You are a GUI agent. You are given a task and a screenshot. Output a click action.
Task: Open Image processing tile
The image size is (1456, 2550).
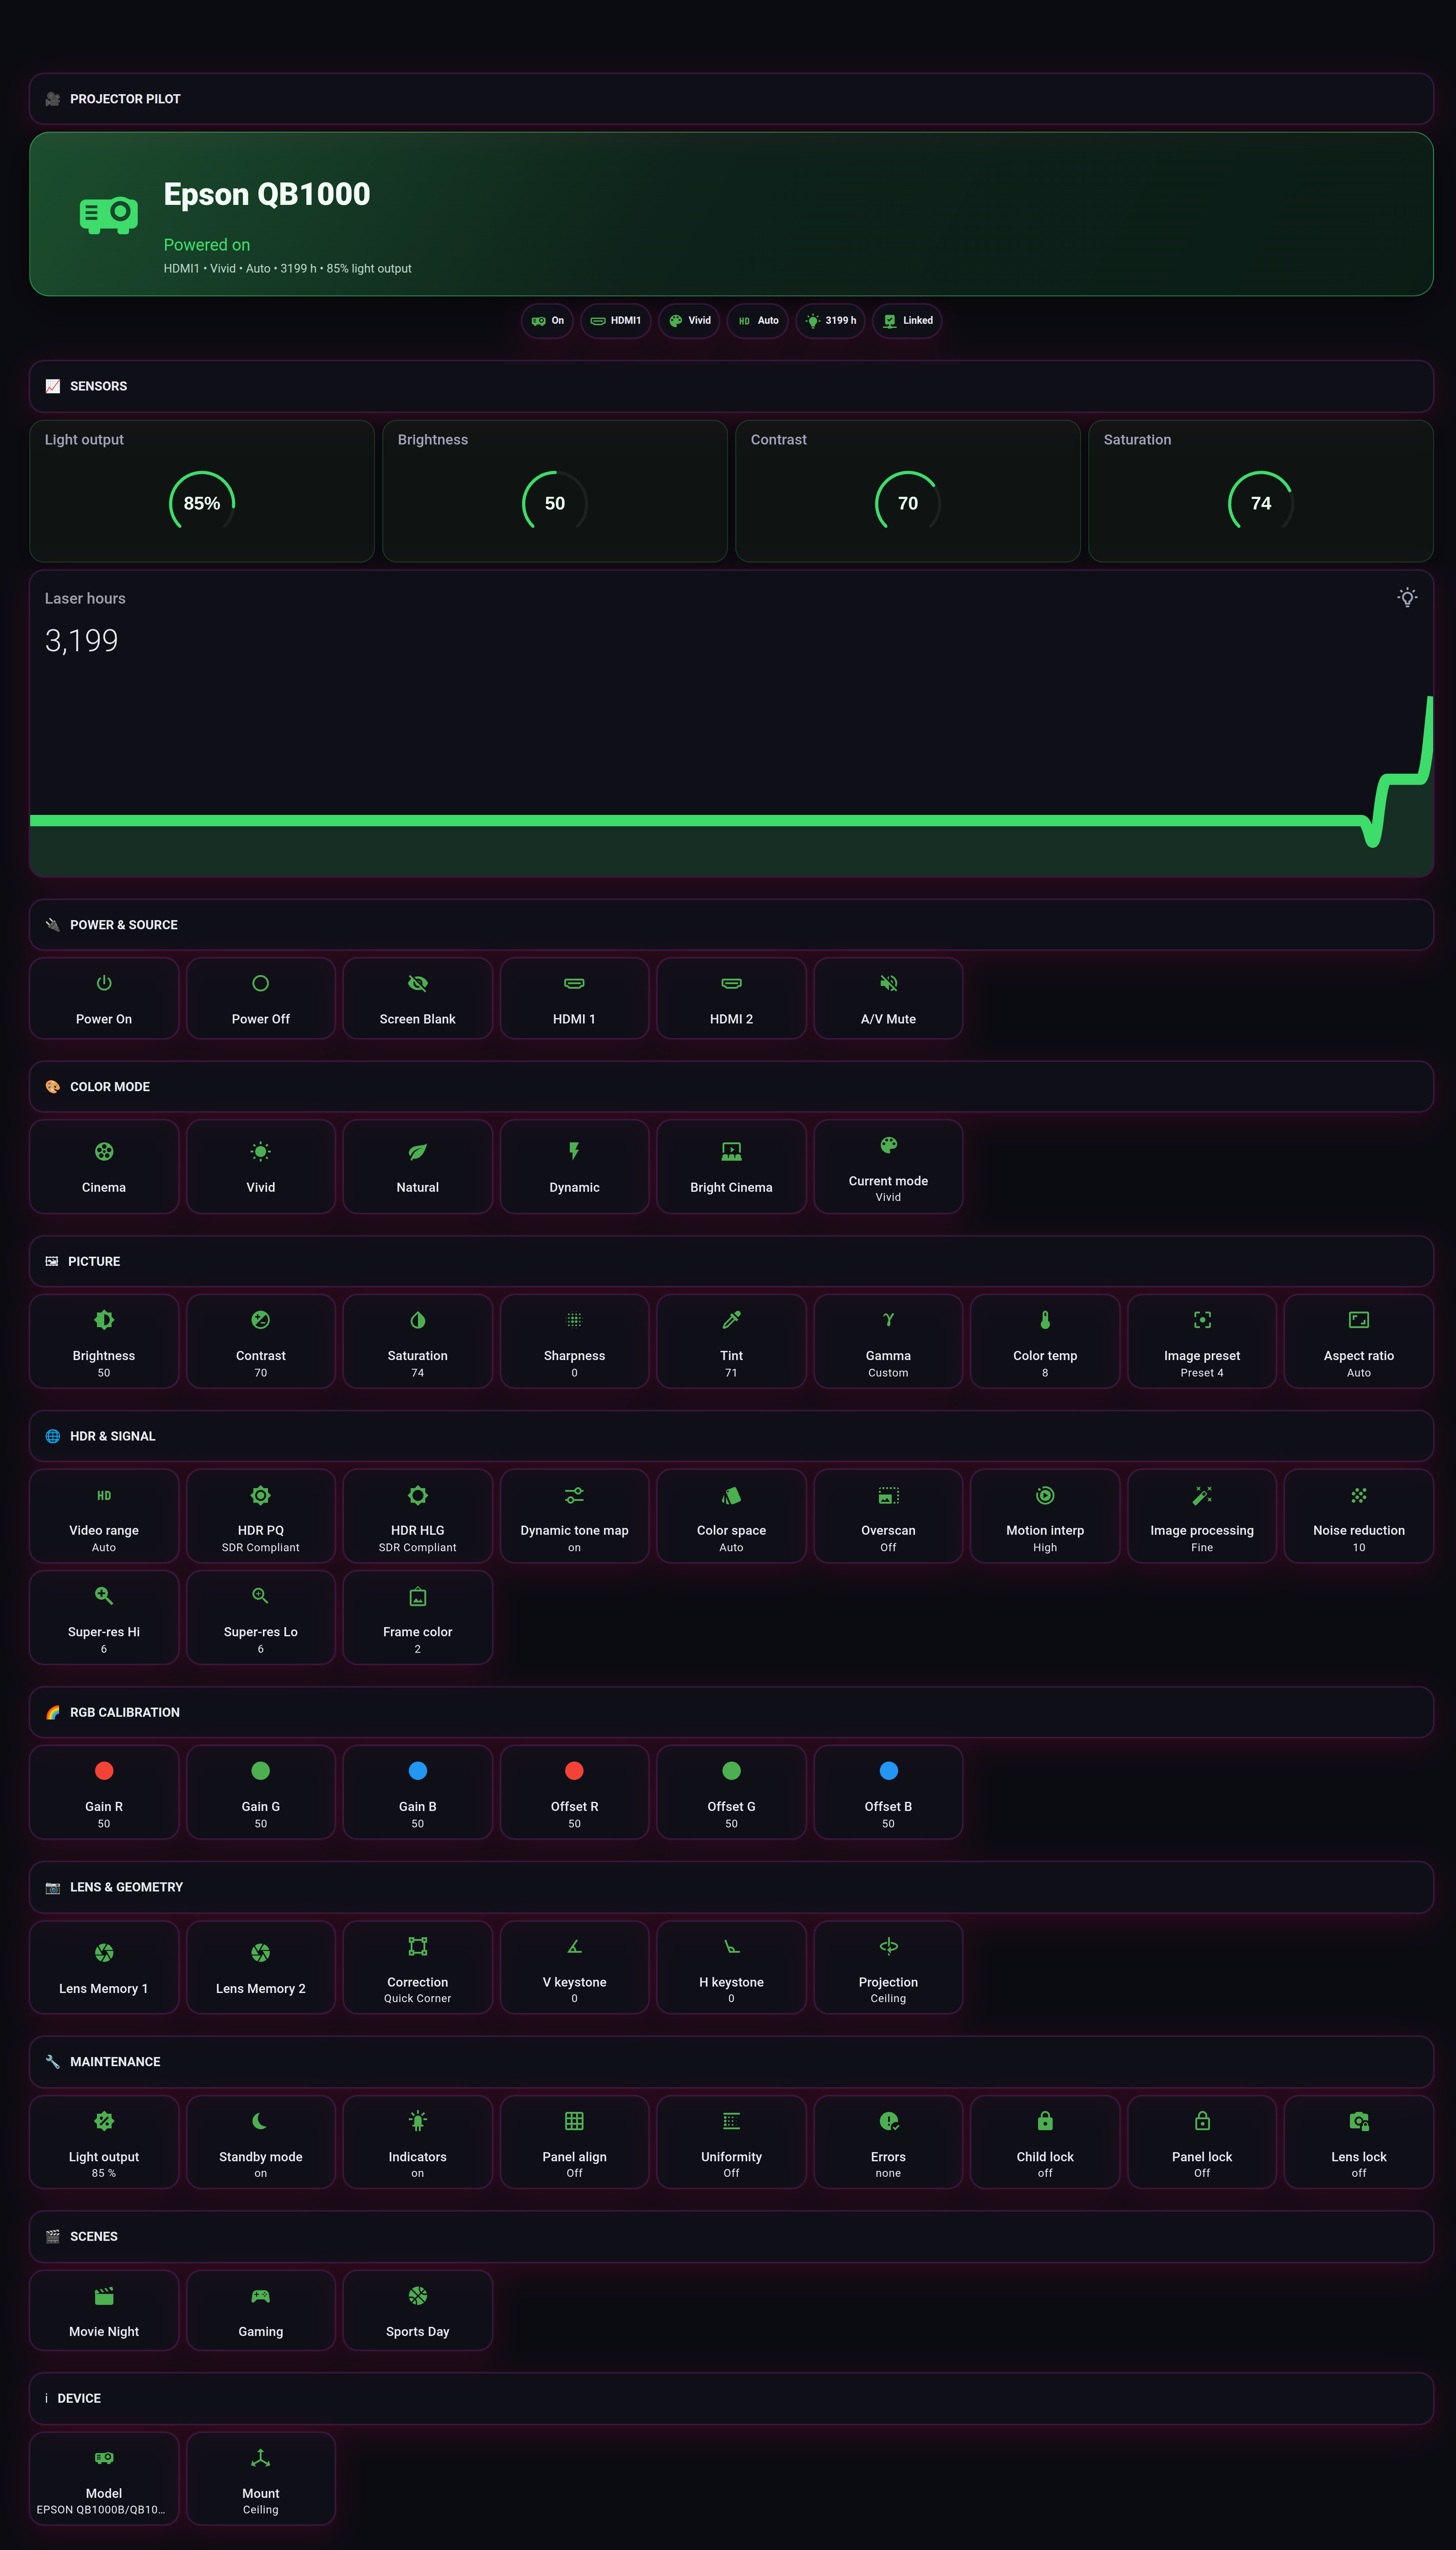(x=1202, y=1516)
